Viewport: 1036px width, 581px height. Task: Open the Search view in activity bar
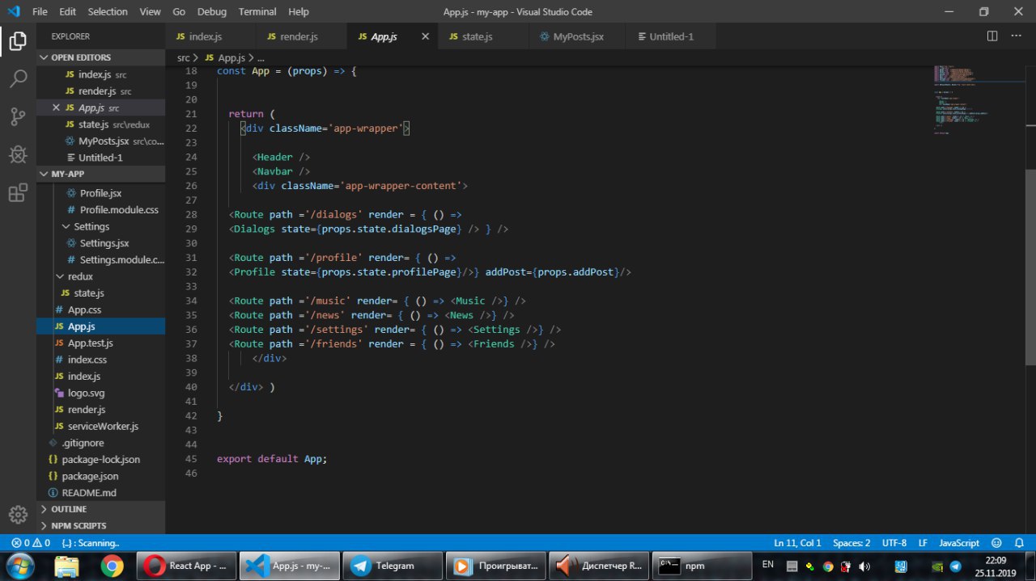[x=18, y=78]
